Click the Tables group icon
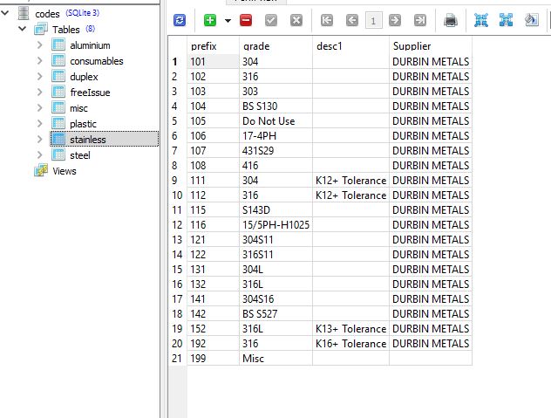Viewport: 551px width, 418px height. pyautogui.click(x=41, y=29)
